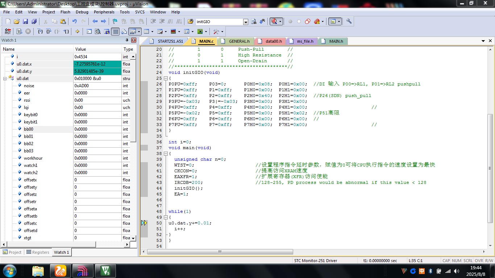Viewport: 495px width, 278px height.
Task: Insert a breakpoint with the red circle
Action: (x=290, y=21)
